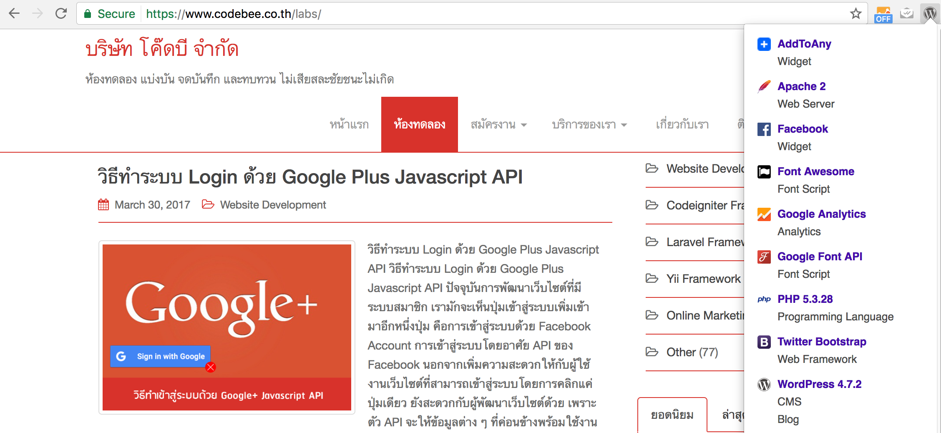Select the ห้องทดลอง navigation tab
The image size is (941, 433).
pos(419,125)
